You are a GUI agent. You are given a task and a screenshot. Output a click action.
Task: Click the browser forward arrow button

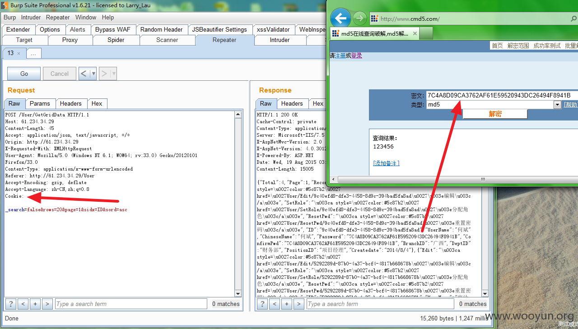coord(359,19)
